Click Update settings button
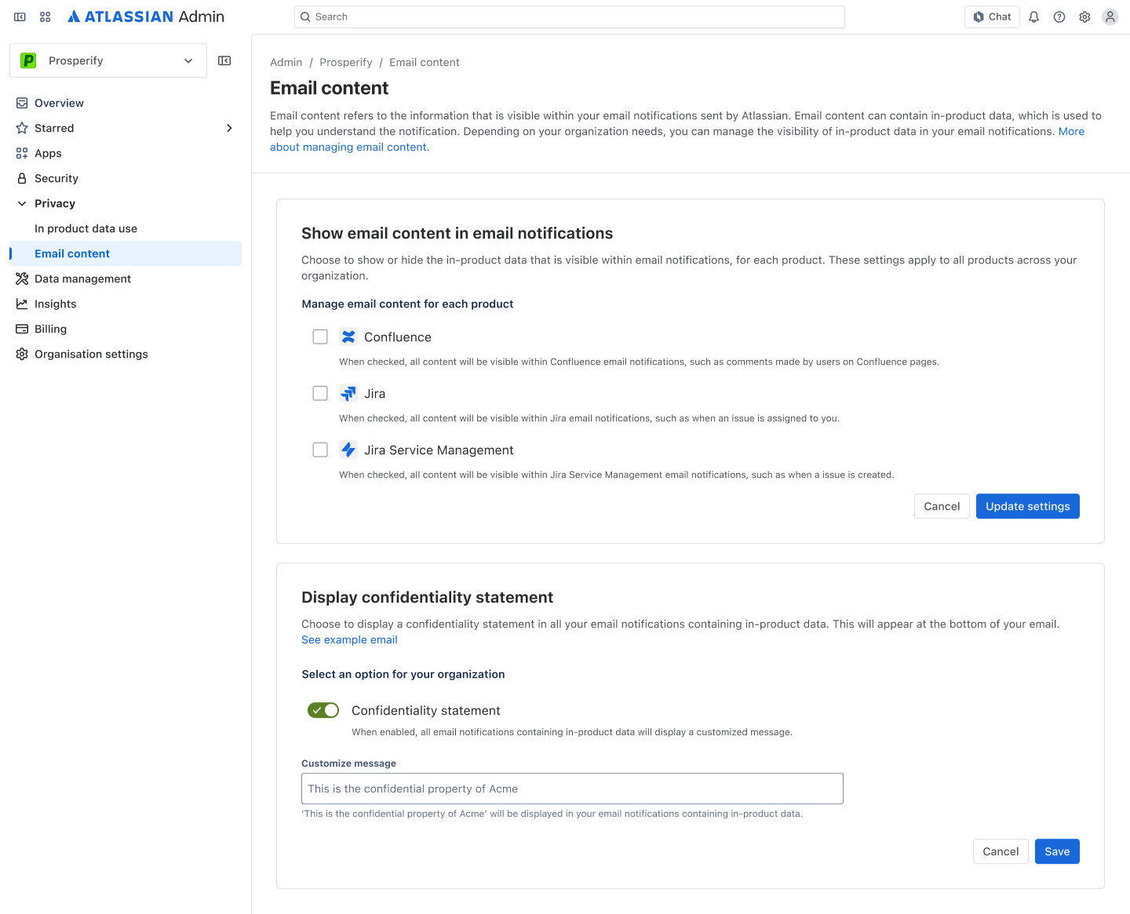 click(x=1028, y=506)
